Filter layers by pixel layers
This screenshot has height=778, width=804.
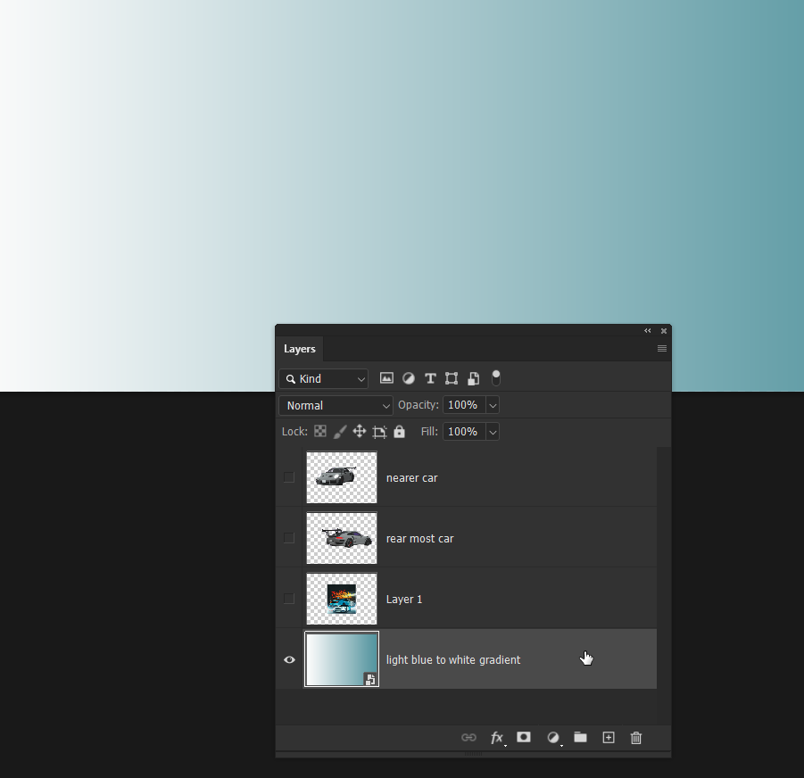tap(386, 377)
